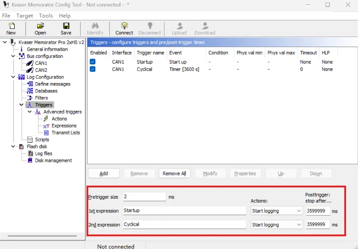
Task: Click the tree panel horizontal scrollbar
Action: (x=42, y=236)
